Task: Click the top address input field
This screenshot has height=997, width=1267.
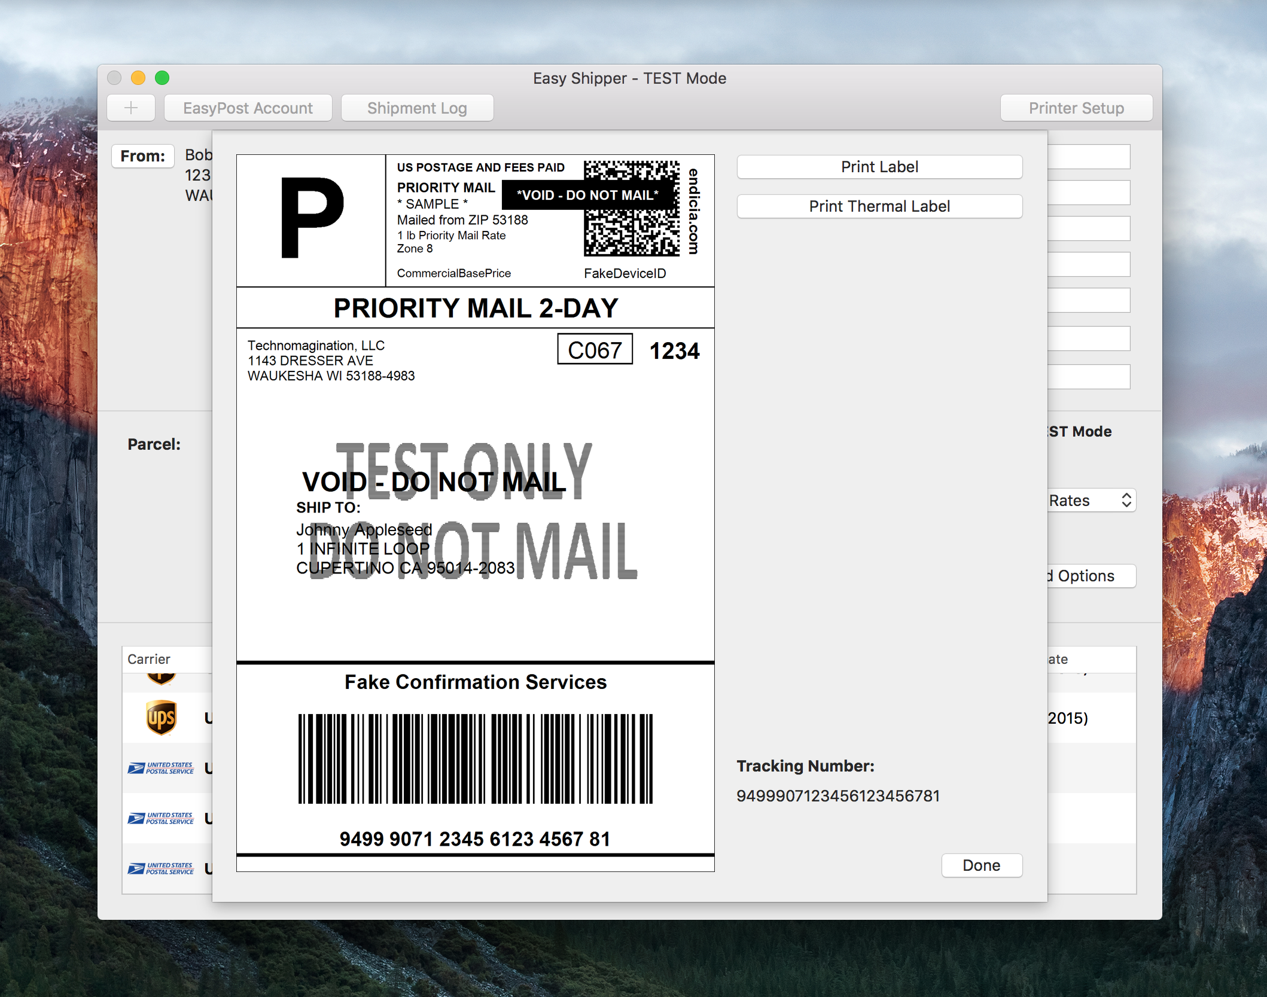Action: click(1089, 157)
